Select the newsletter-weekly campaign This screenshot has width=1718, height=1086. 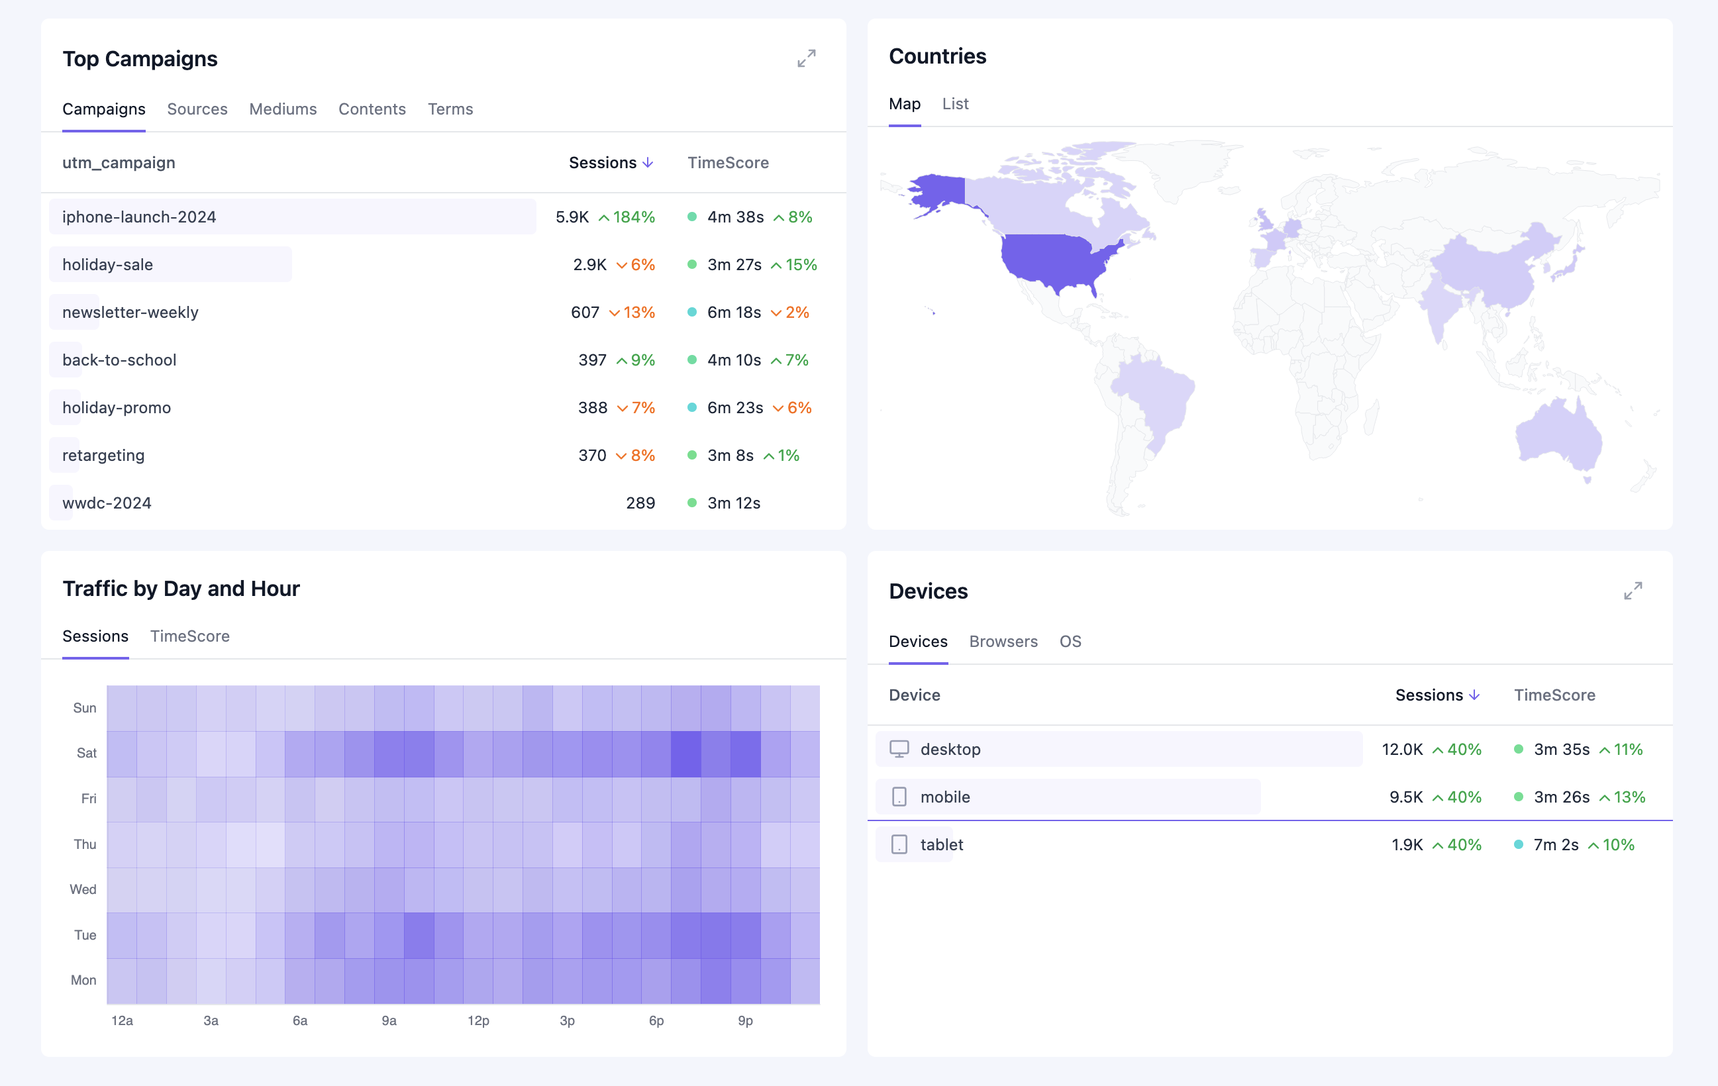coord(443,313)
